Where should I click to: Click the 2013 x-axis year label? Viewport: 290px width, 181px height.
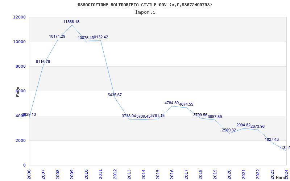[x=129, y=174]
